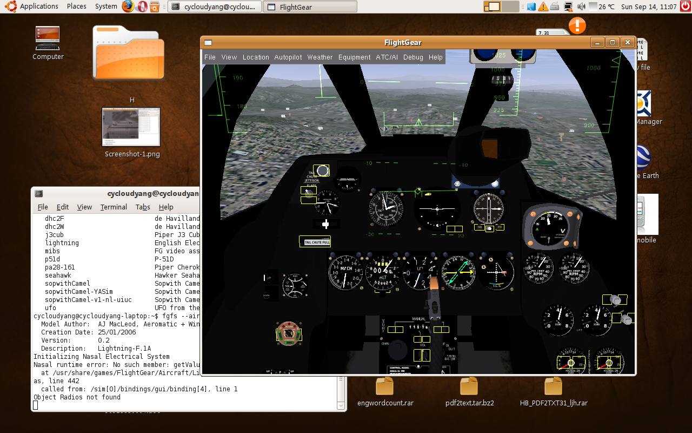Click the TAIL trim indicator gauge
692x433 pixels.
(x=296, y=285)
